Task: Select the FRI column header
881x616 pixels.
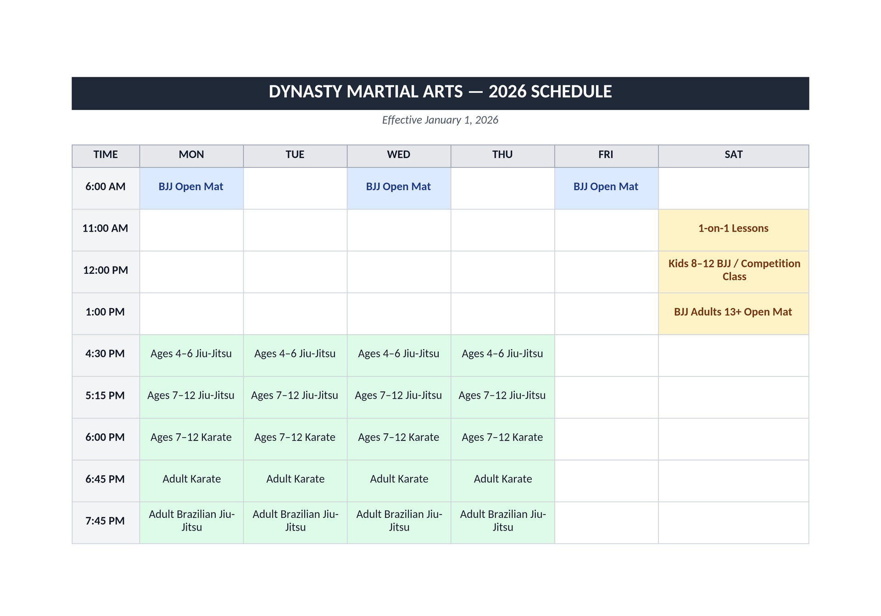Action: coord(606,156)
